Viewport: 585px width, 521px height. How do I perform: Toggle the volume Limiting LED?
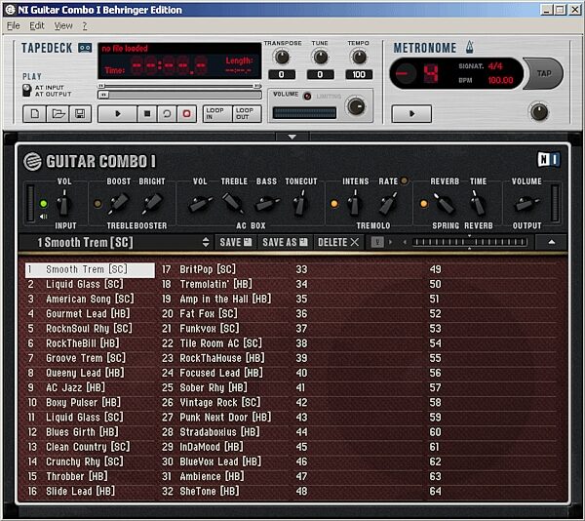click(x=307, y=97)
